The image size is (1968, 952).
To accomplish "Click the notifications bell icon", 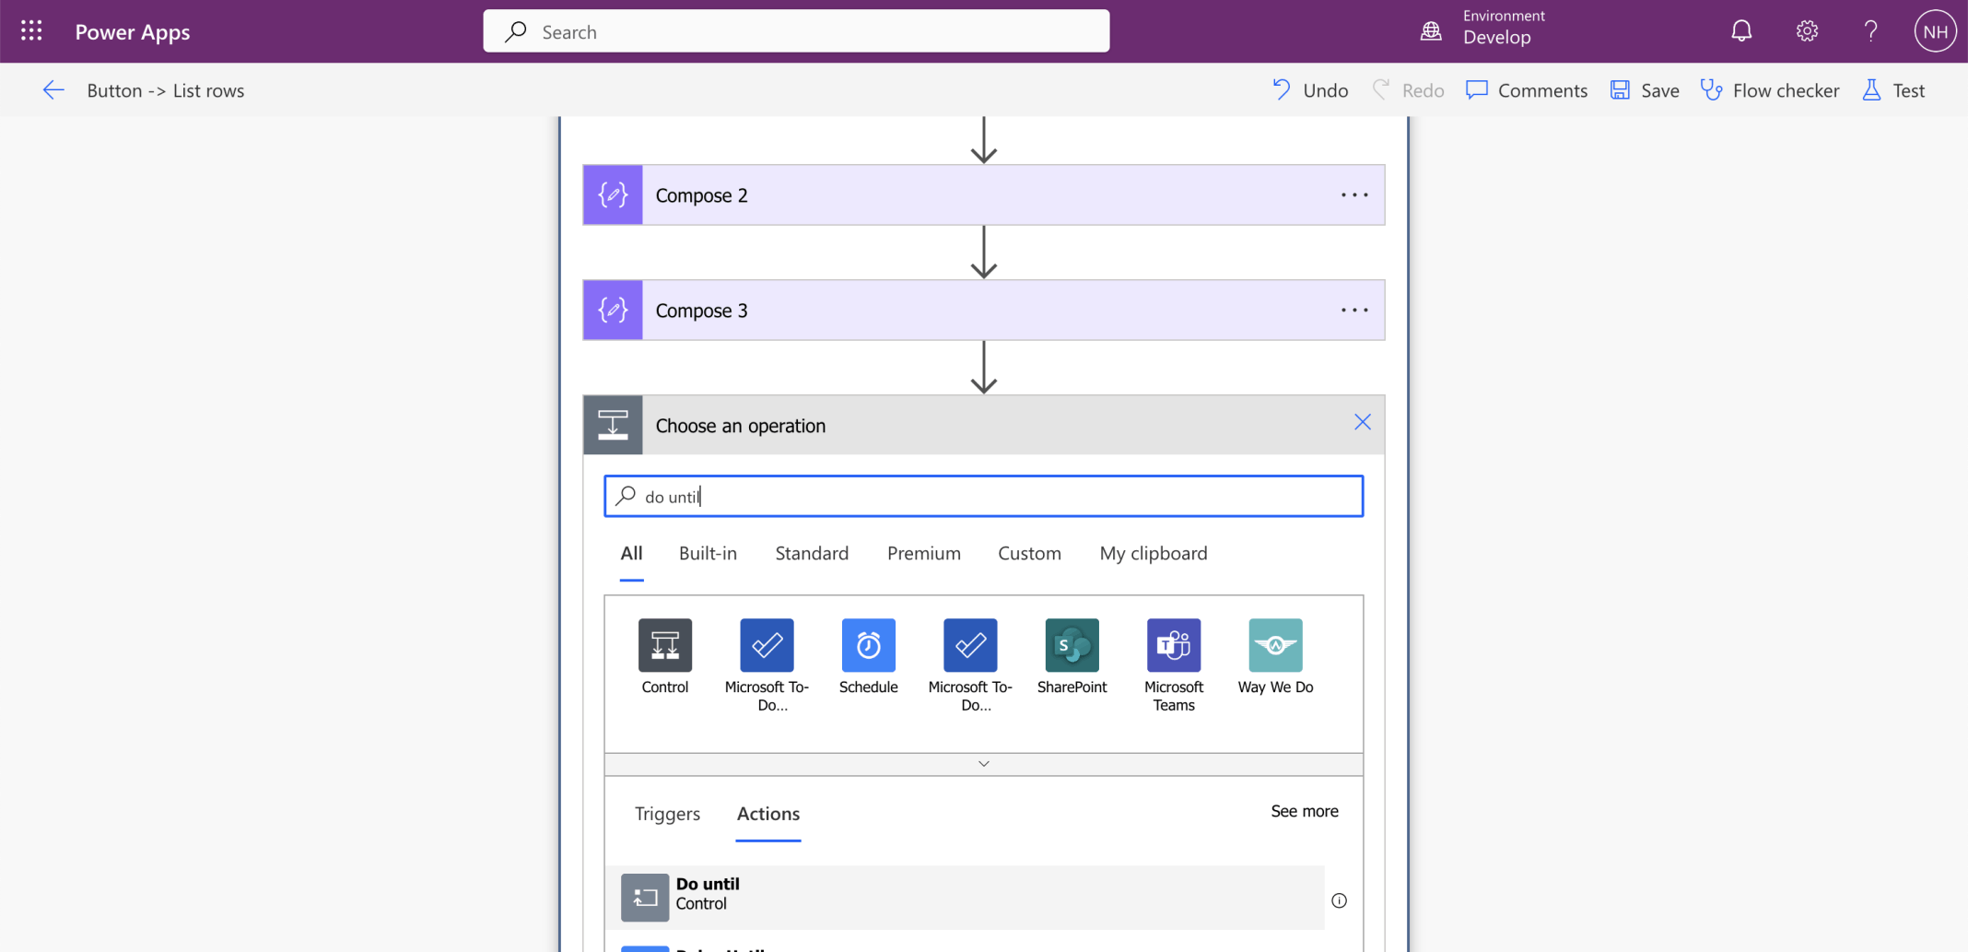I will click(x=1740, y=31).
